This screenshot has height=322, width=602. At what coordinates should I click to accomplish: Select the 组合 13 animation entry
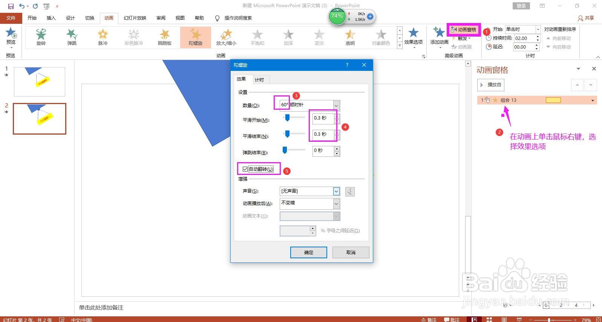[537, 100]
